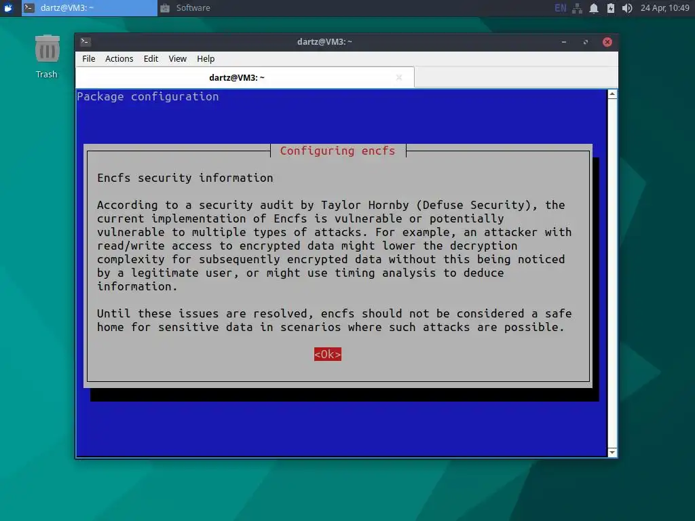
Task: Open the volume speaker icon
Action: (626, 8)
